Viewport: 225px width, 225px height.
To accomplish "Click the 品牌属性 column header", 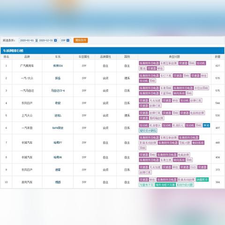I will (105, 57).
